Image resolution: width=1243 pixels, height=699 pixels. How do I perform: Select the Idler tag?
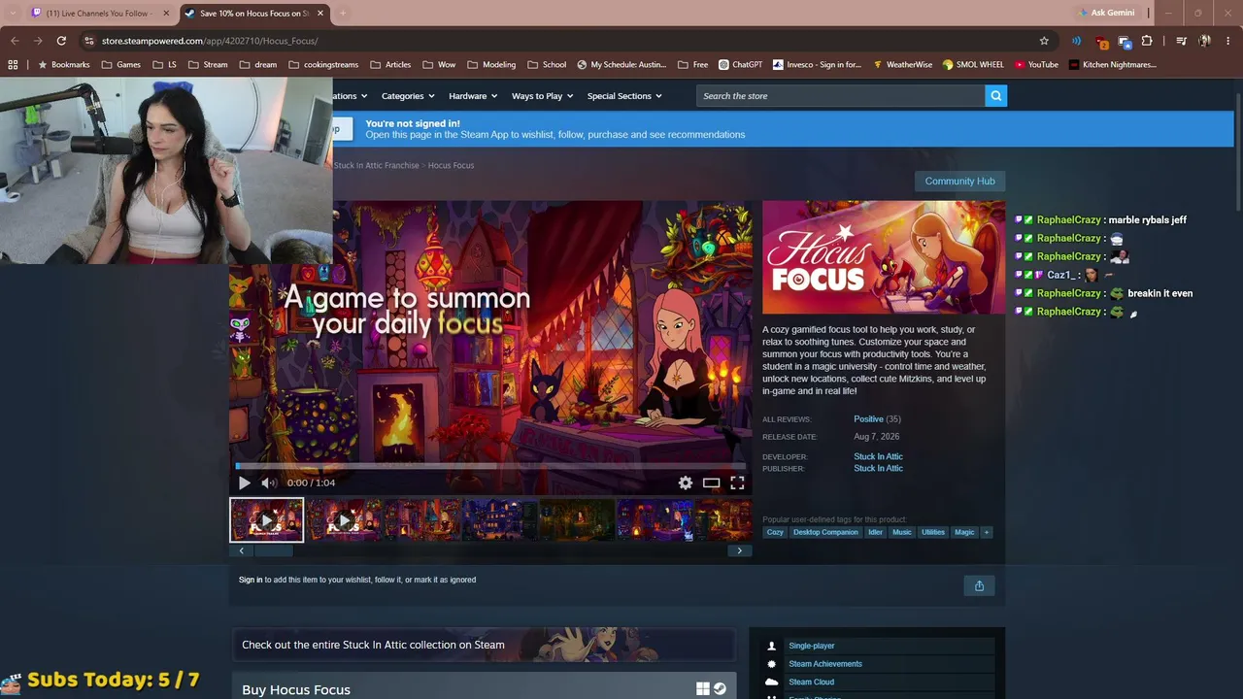click(x=876, y=532)
